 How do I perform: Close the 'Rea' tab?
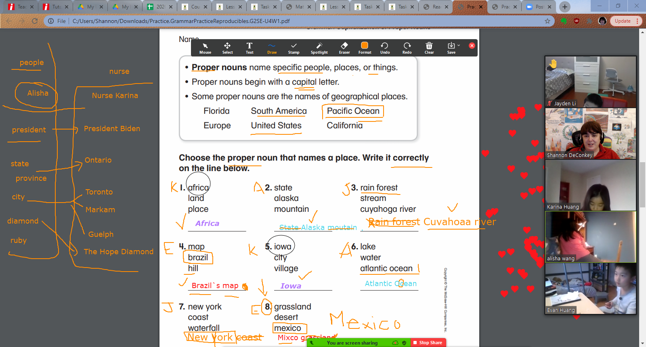click(447, 7)
